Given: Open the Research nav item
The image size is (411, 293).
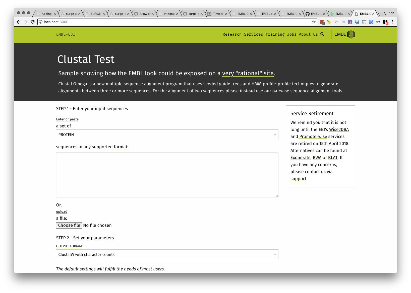Looking at the screenshot, I should tap(232, 34).
